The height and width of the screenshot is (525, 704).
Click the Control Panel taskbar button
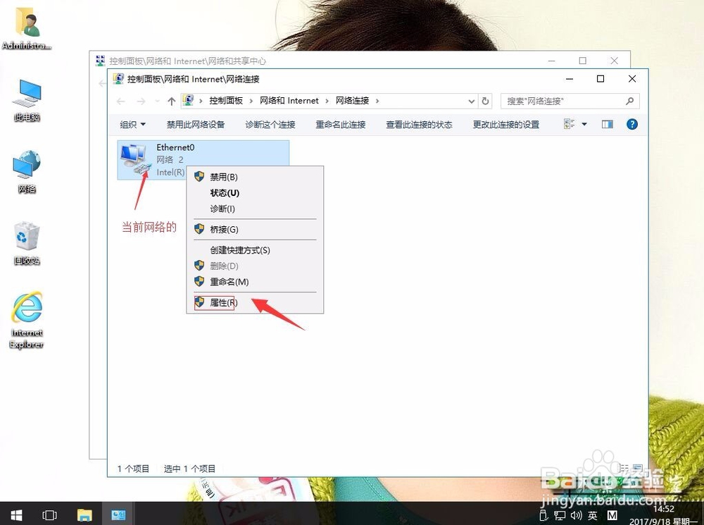coord(118,515)
